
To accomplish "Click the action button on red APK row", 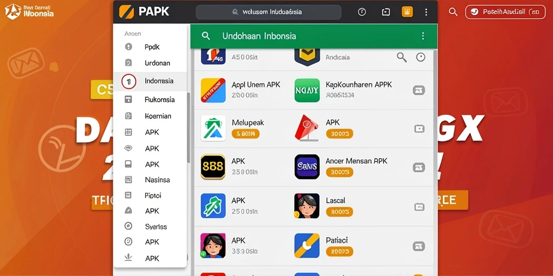I will point(419,128).
